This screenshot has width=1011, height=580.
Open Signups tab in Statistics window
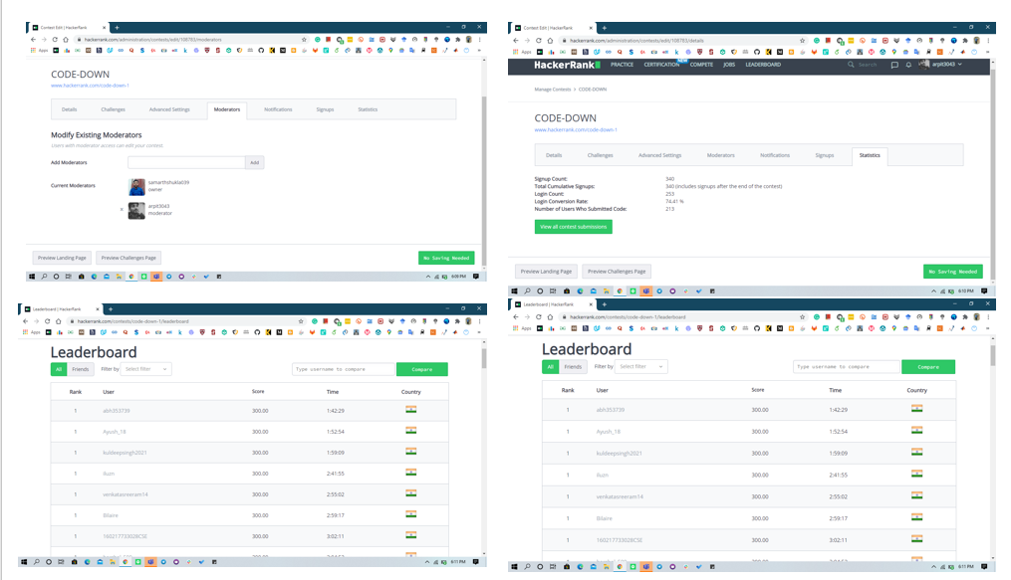pos(824,155)
